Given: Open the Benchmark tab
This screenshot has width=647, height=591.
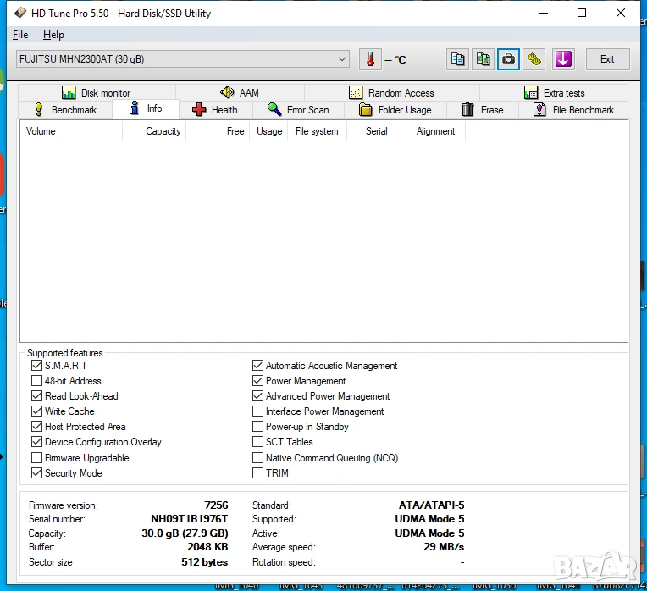Looking at the screenshot, I should (65, 110).
